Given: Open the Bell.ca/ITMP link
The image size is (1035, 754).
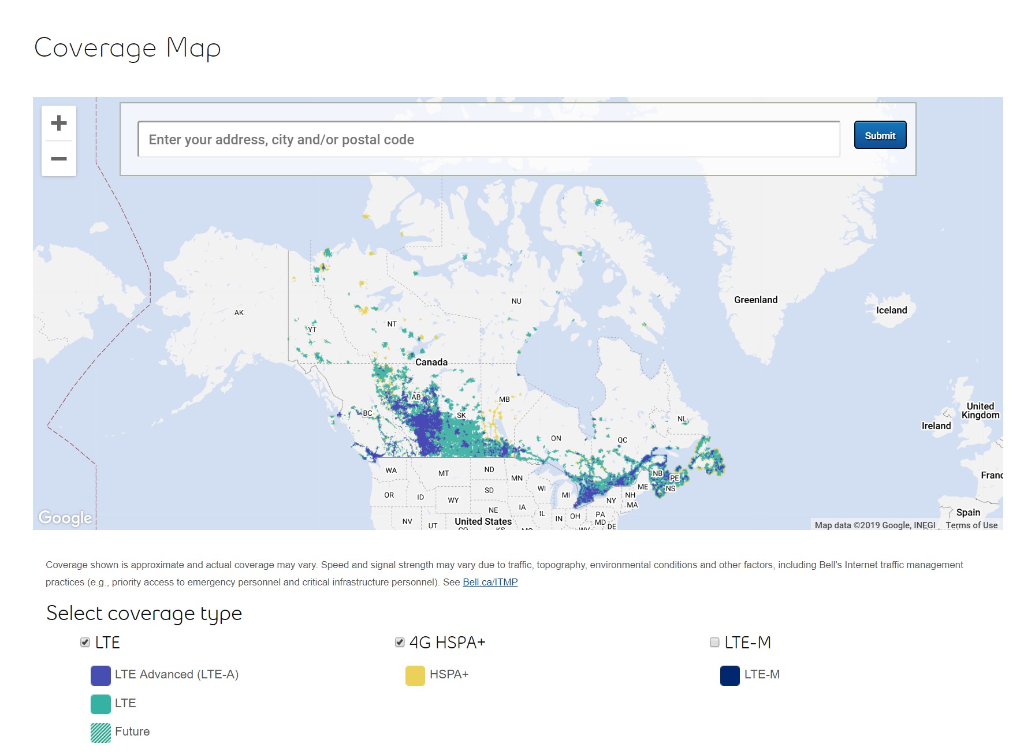Looking at the screenshot, I should point(490,582).
